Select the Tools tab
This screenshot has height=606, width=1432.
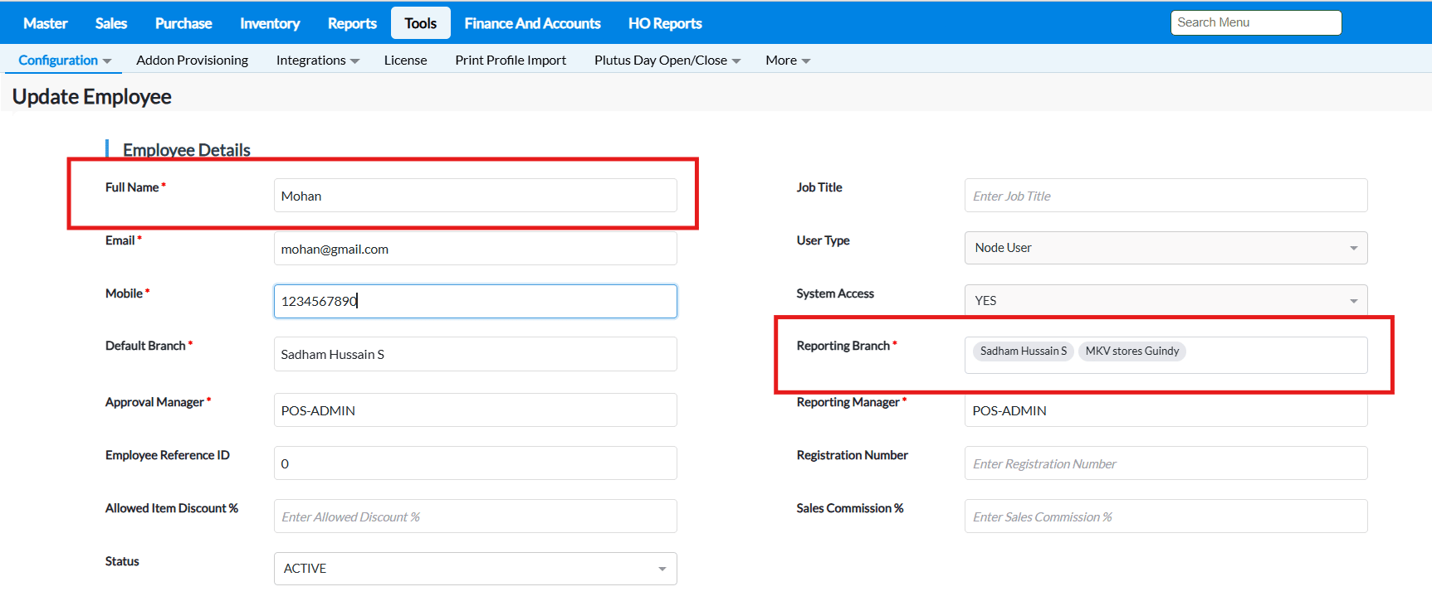(420, 23)
